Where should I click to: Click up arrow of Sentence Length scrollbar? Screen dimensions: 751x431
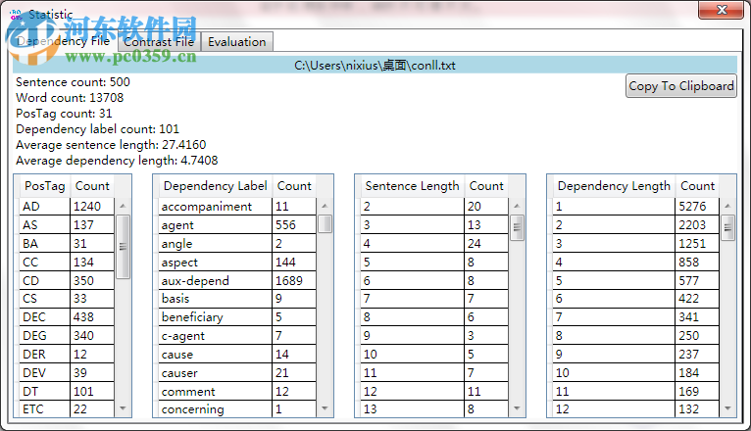517,206
